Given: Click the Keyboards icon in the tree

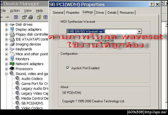Looking at the screenshot, I should [12, 49].
